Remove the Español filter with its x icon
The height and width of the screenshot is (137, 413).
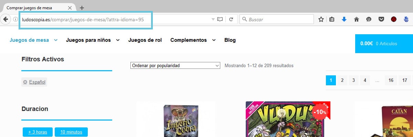25,82
